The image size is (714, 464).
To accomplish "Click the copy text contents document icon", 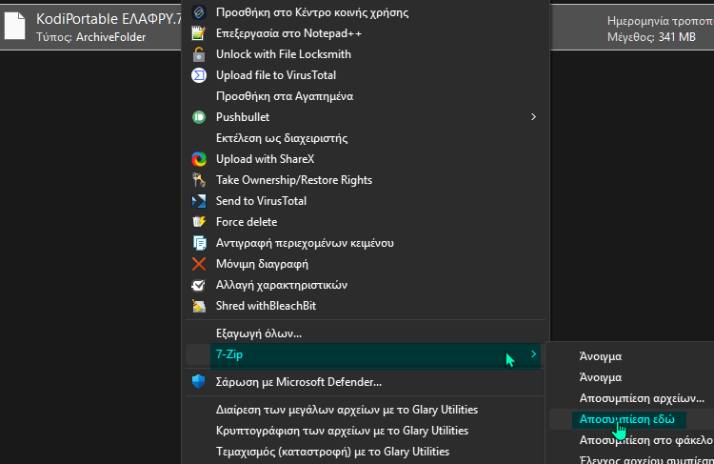I will click(x=199, y=243).
